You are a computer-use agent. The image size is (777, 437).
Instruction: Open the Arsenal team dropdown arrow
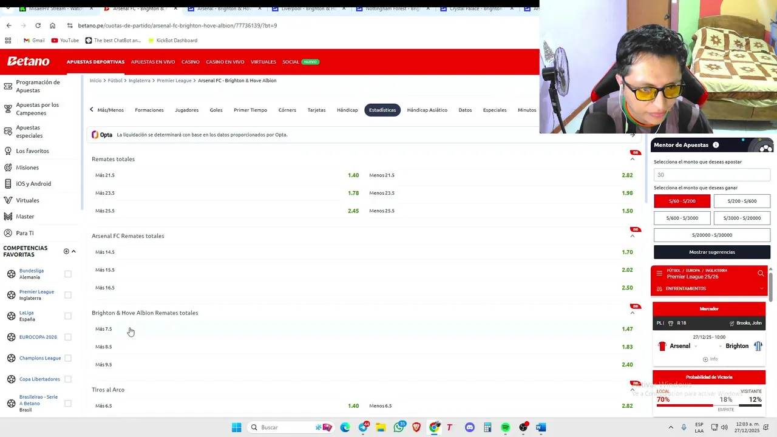tap(696, 346)
